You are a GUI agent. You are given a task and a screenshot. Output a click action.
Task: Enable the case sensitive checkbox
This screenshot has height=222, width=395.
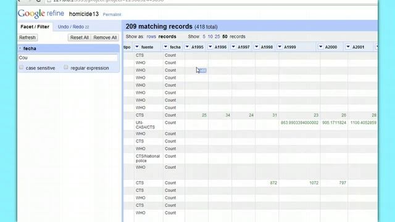(21, 67)
